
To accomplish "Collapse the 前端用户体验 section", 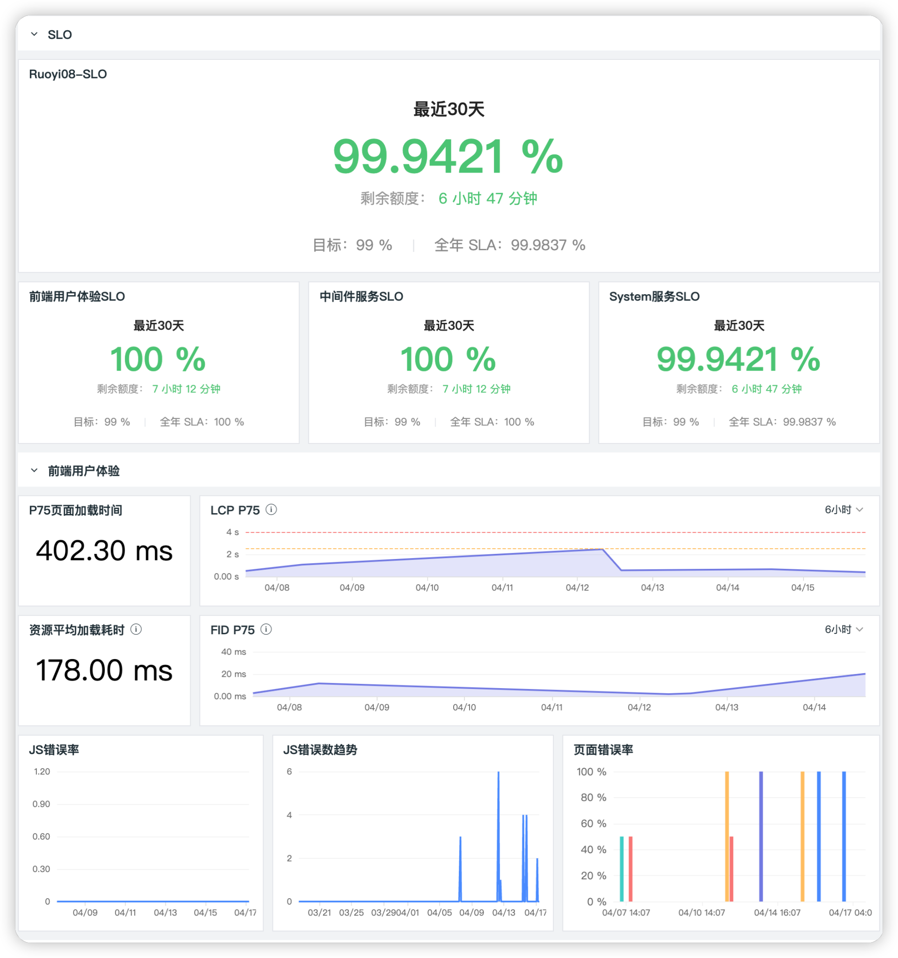I will coord(34,470).
